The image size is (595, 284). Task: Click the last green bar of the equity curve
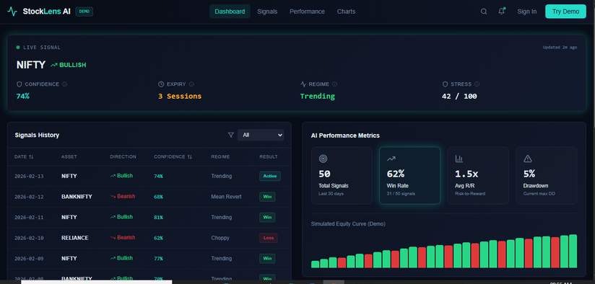click(x=573, y=251)
